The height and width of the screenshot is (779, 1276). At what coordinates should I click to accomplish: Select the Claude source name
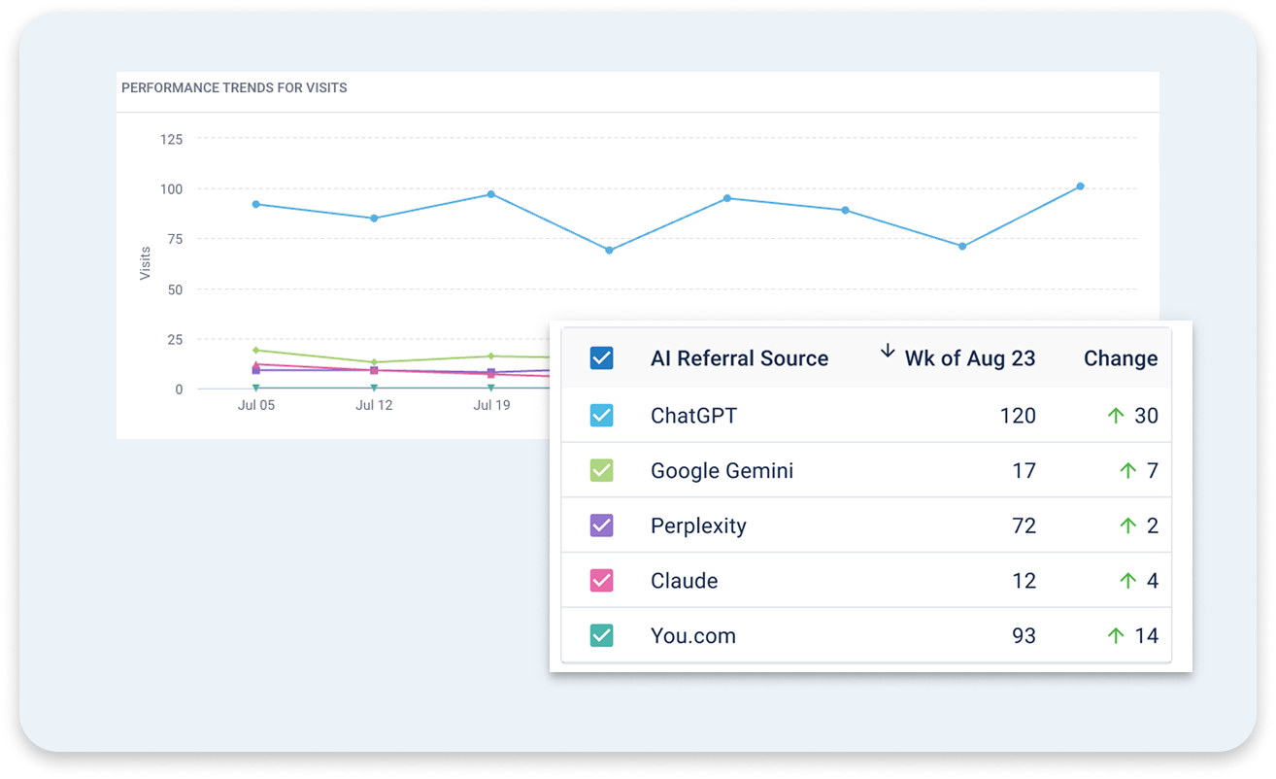coord(684,581)
